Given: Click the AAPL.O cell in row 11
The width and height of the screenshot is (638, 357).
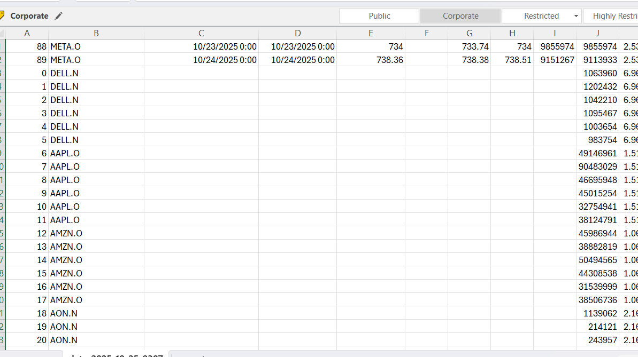Looking at the screenshot, I should pos(96,220).
